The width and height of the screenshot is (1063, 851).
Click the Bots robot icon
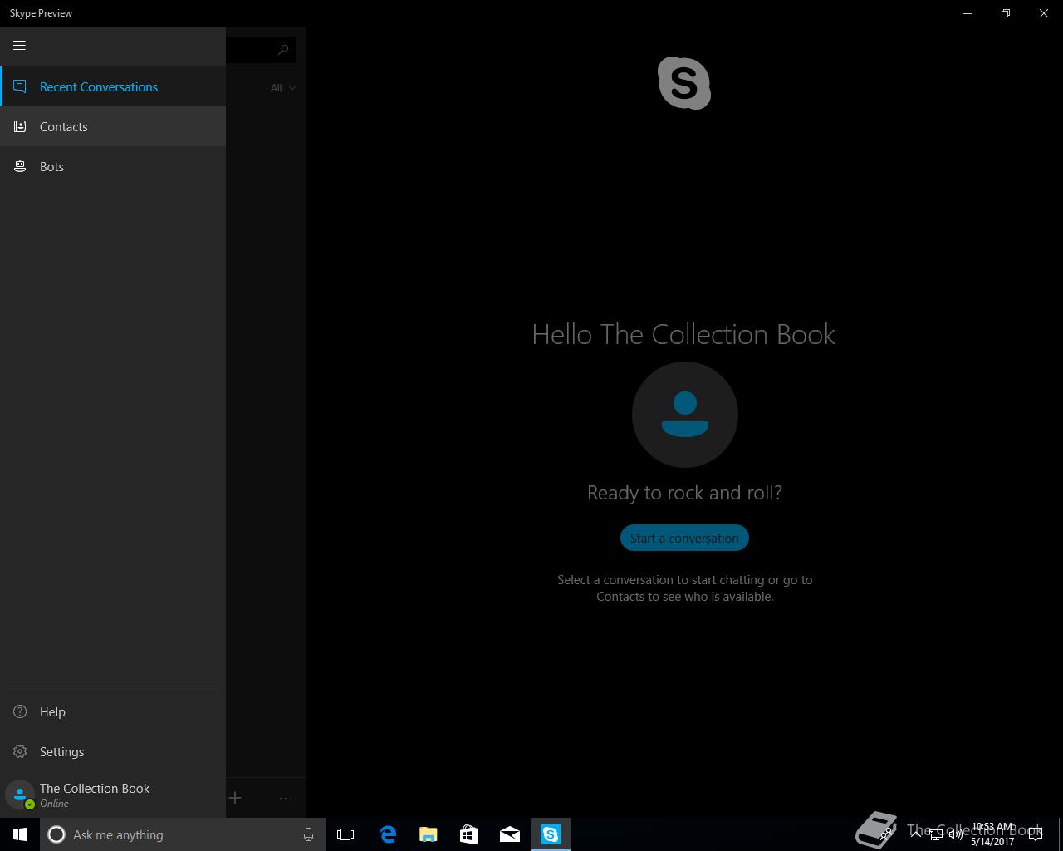20,166
